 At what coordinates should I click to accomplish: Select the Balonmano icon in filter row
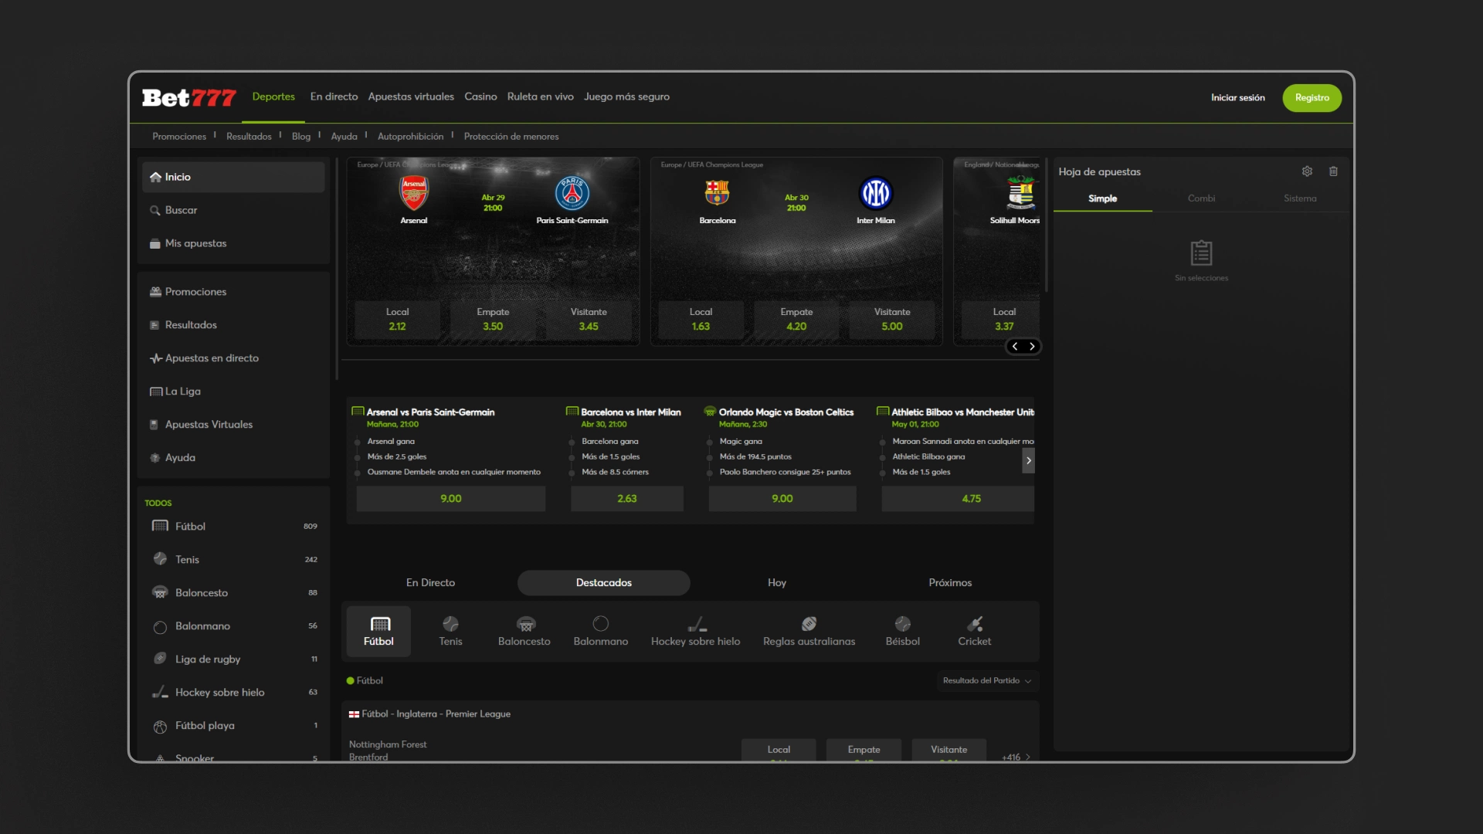point(601,624)
